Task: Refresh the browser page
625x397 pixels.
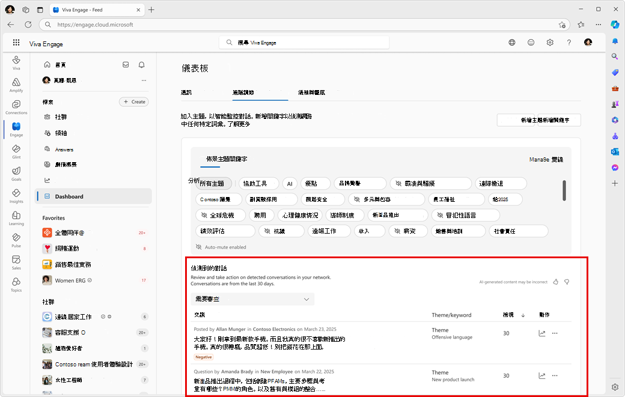Action: coord(28,24)
